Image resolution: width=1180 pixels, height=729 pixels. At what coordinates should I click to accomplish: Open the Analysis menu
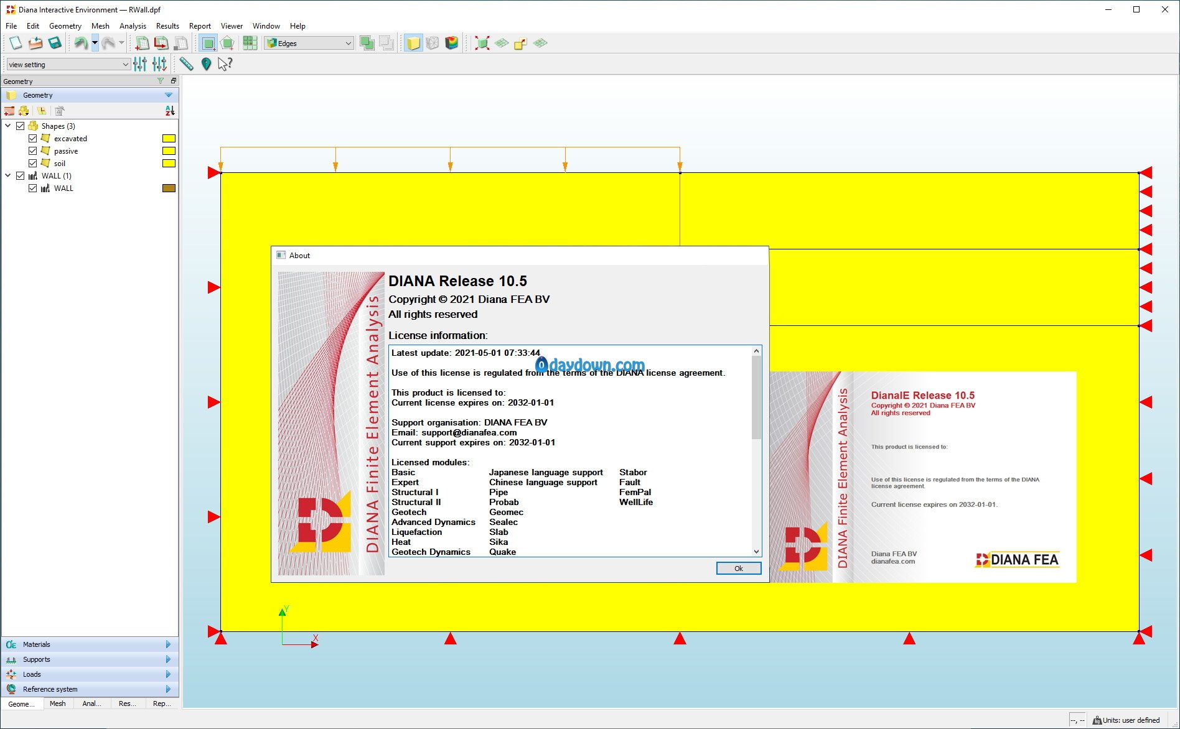click(133, 26)
